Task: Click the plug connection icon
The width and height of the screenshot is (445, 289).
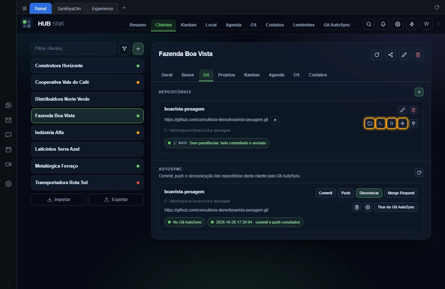Action: pyautogui.click(x=413, y=124)
